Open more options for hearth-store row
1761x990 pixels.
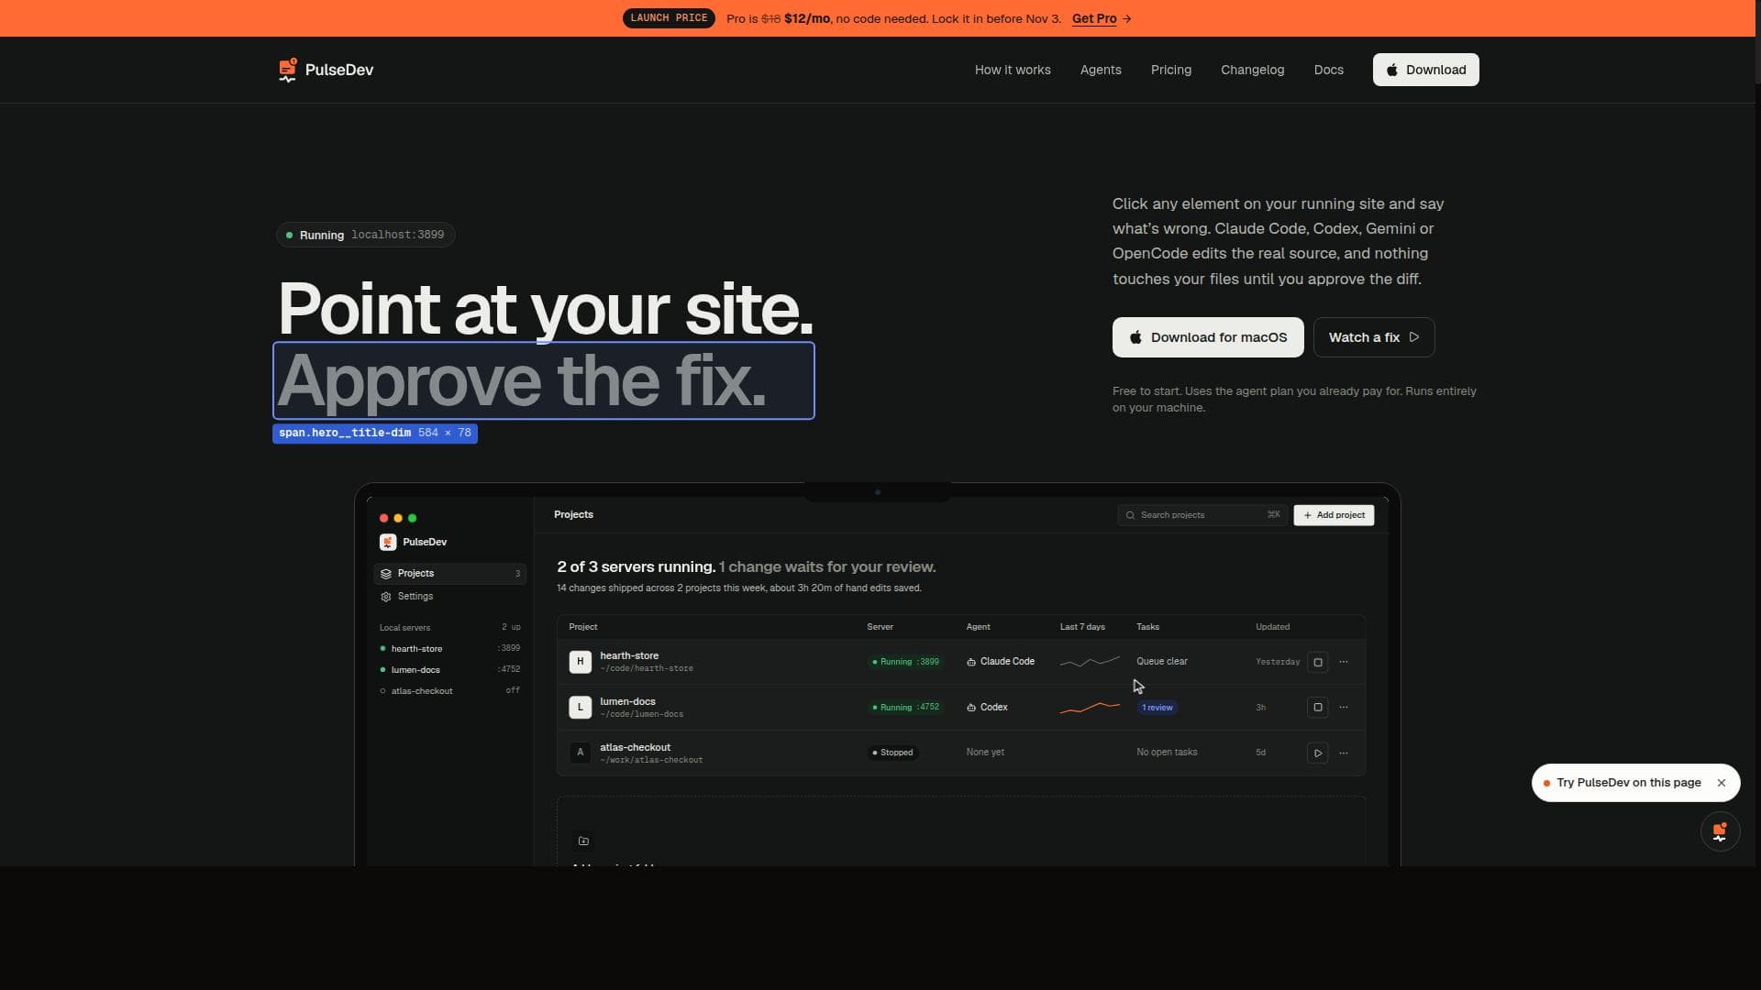[1344, 662]
